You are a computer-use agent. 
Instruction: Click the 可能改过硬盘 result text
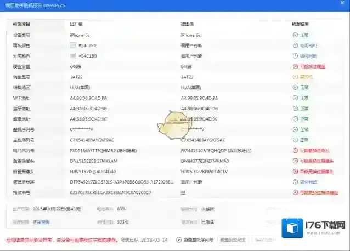point(313,66)
